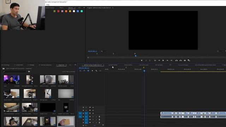The image size is (226, 127).
Task: Play the sequence in the Program monitor
Action: (163, 60)
